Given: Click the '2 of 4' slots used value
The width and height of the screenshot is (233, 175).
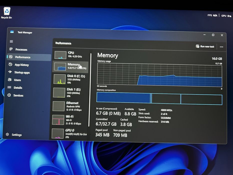Looking at the screenshot, I should 164,114.
